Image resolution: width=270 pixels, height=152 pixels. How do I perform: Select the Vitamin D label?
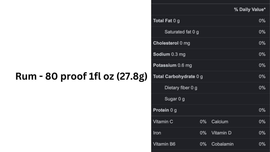221,133
